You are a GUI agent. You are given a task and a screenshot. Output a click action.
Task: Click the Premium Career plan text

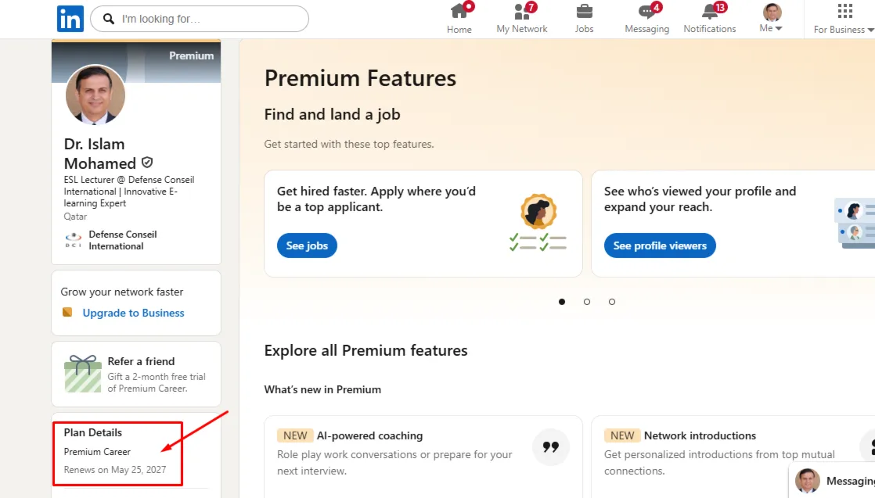97,452
